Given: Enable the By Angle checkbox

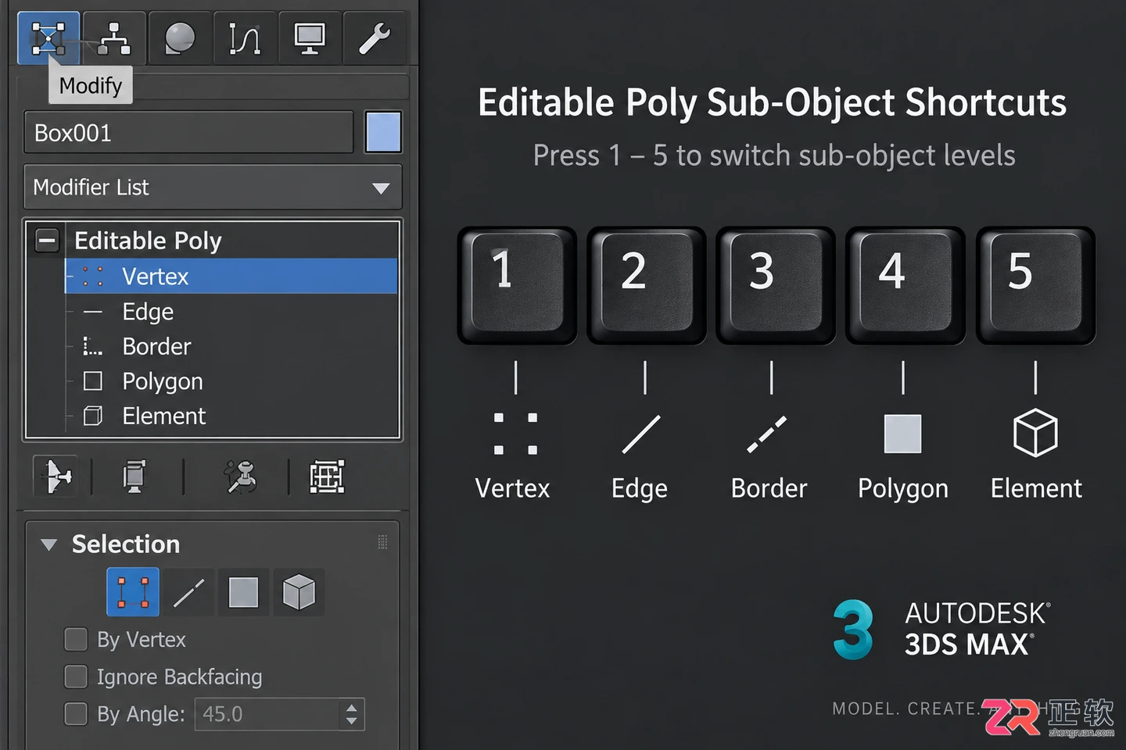Looking at the screenshot, I should point(76,714).
